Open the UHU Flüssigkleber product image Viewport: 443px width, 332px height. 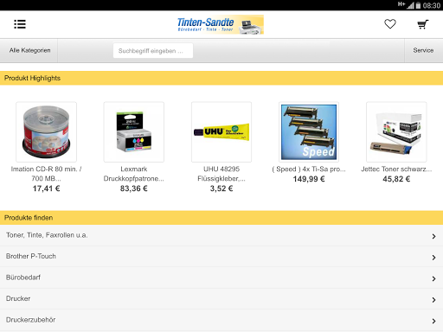click(x=221, y=131)
